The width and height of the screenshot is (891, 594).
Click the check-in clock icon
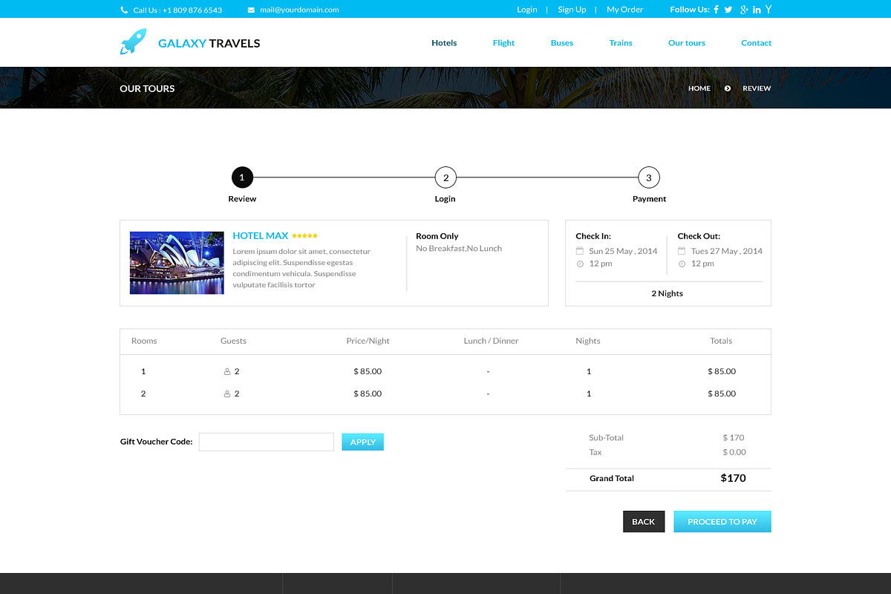tap(580, 264)
